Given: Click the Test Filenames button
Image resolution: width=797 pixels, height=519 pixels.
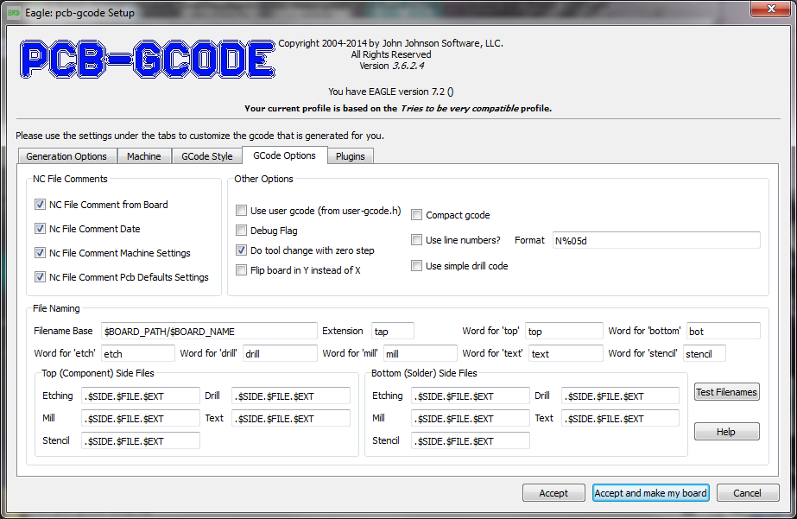Looking at the screenshot, I should click(x=727, y=392).
